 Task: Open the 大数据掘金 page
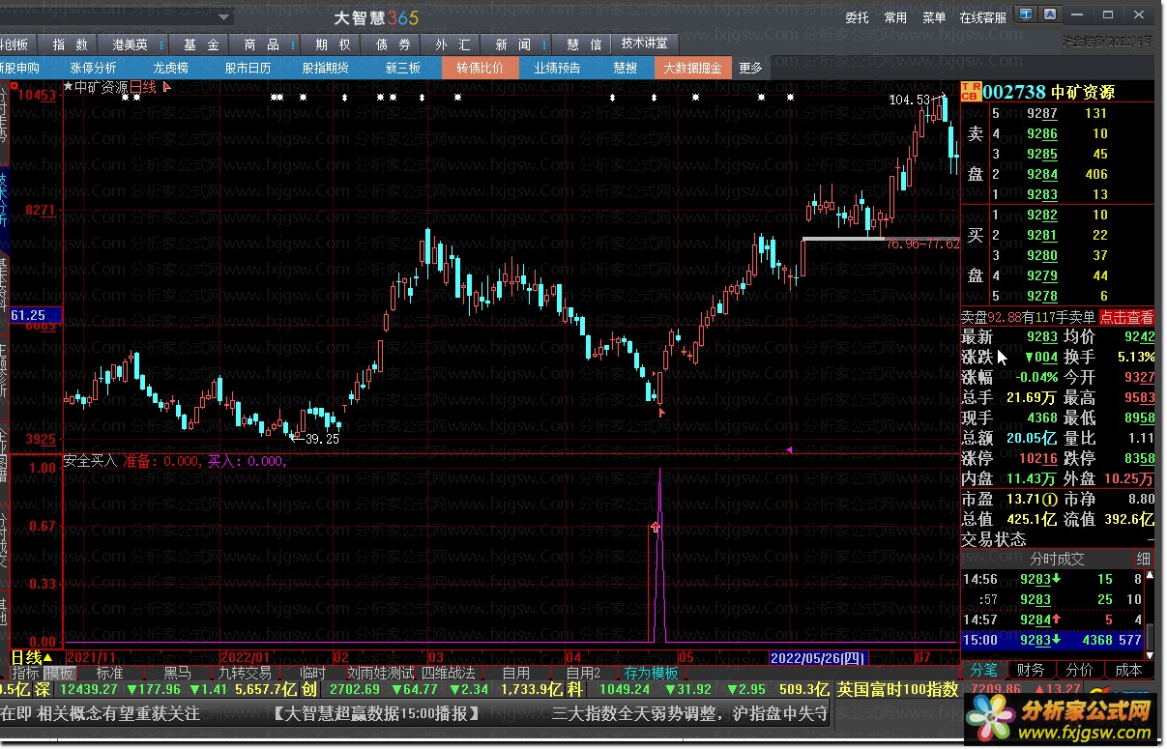click(693, 68)
